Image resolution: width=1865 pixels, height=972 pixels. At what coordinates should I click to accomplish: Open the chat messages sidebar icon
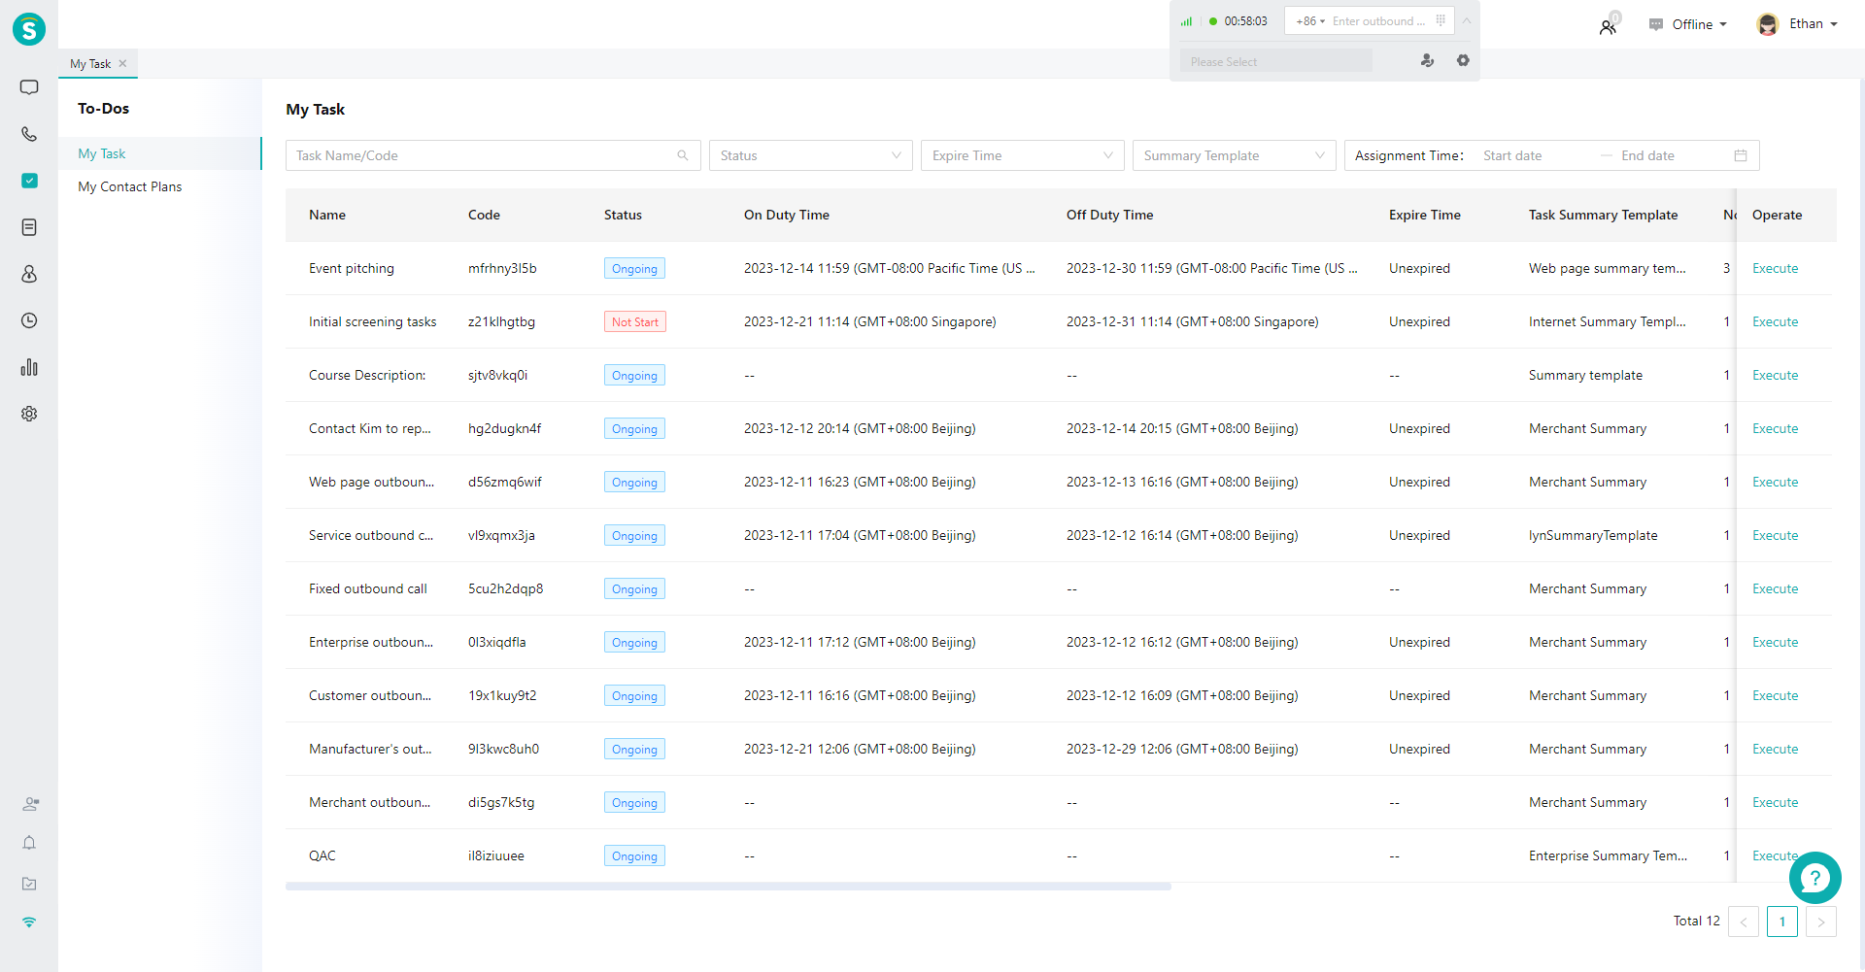click(x=29, y=87)
